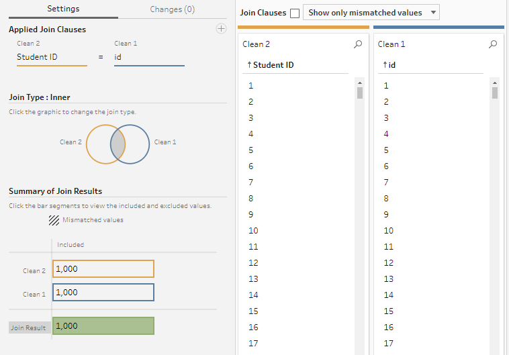The width and height of the screenshot is (509, 355).
Task: Add a new join clause with plus icon
Action: (221, 29)
